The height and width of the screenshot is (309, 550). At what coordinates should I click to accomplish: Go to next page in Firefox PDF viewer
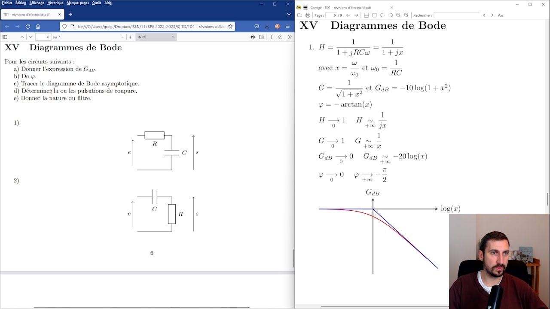pos(31,37)
